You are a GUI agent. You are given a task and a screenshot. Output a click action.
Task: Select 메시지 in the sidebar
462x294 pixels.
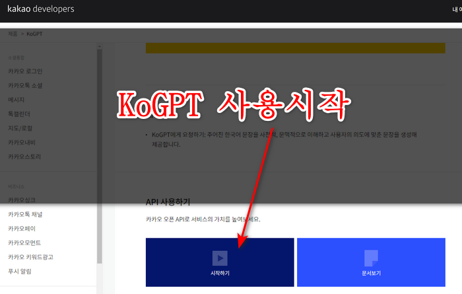pos(16,100)
